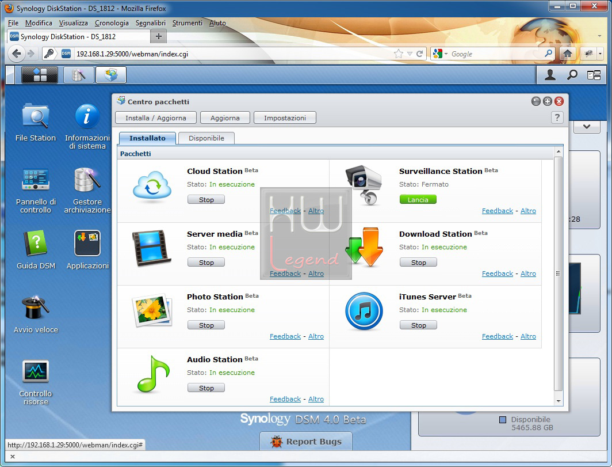This screenshot has width=612, height=467.
Task: Reload the page in Firefox
Action: click(419, 54)
